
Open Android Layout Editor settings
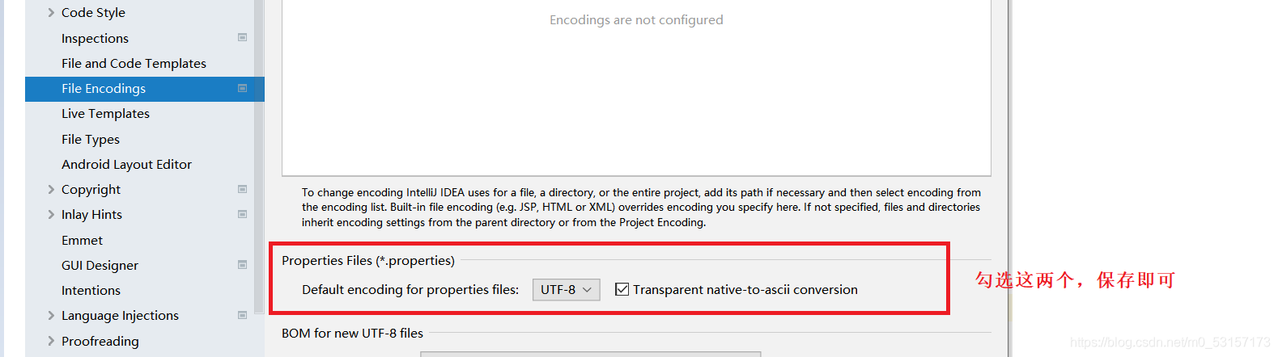(126, 164)
